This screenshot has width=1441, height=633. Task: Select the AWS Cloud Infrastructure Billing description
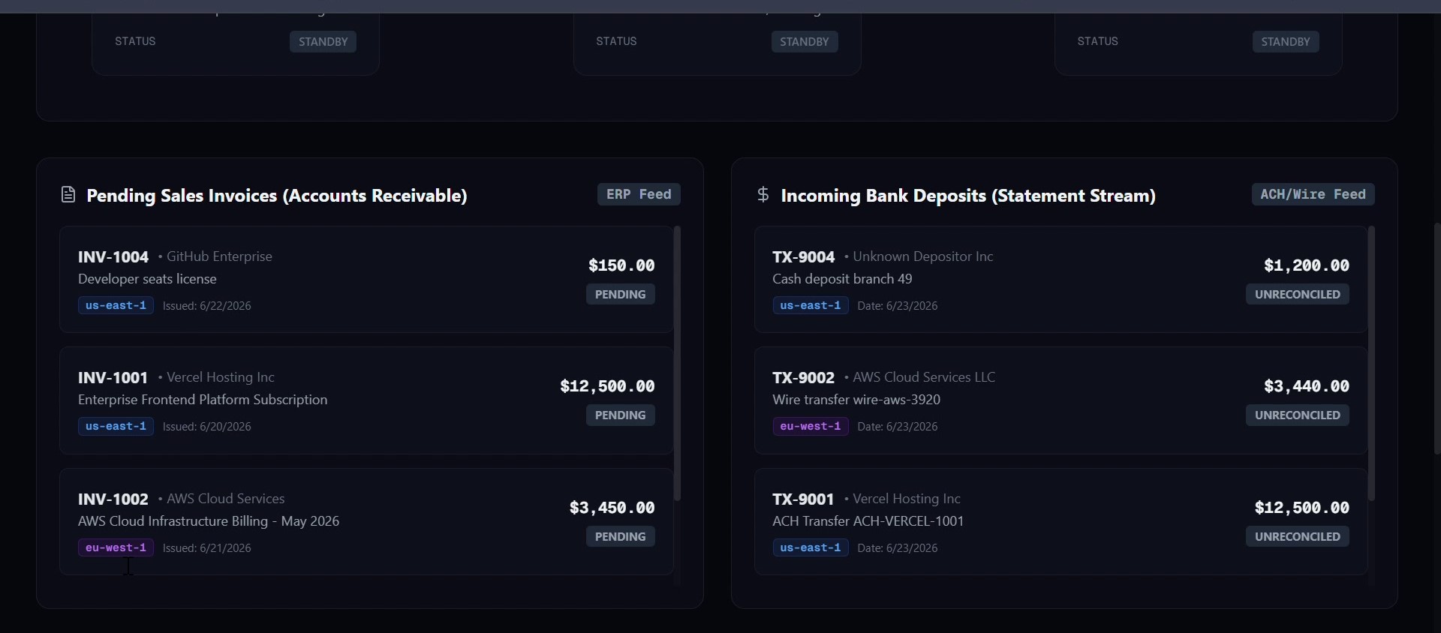209,521
